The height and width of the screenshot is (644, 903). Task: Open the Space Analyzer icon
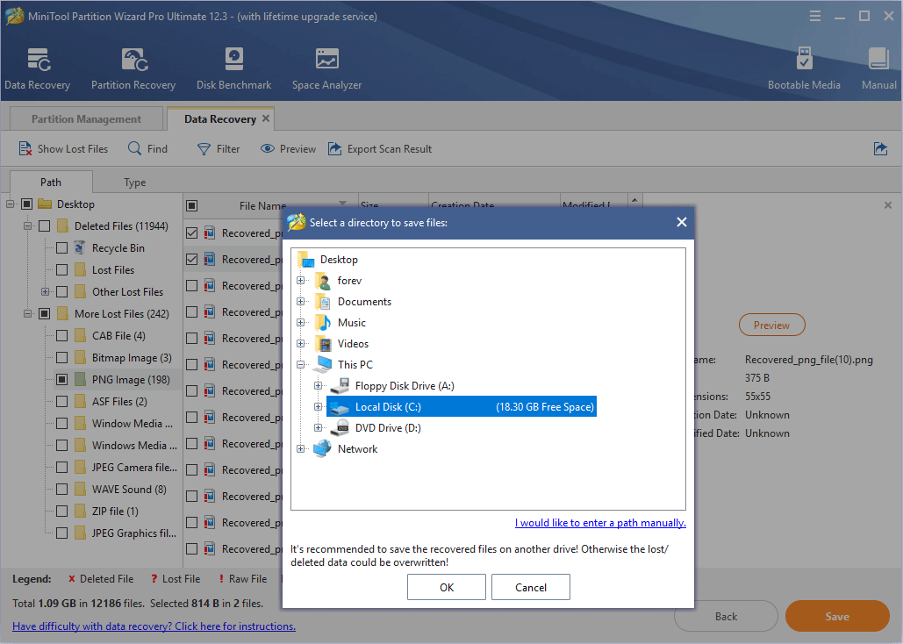click(x=326, y=59)
